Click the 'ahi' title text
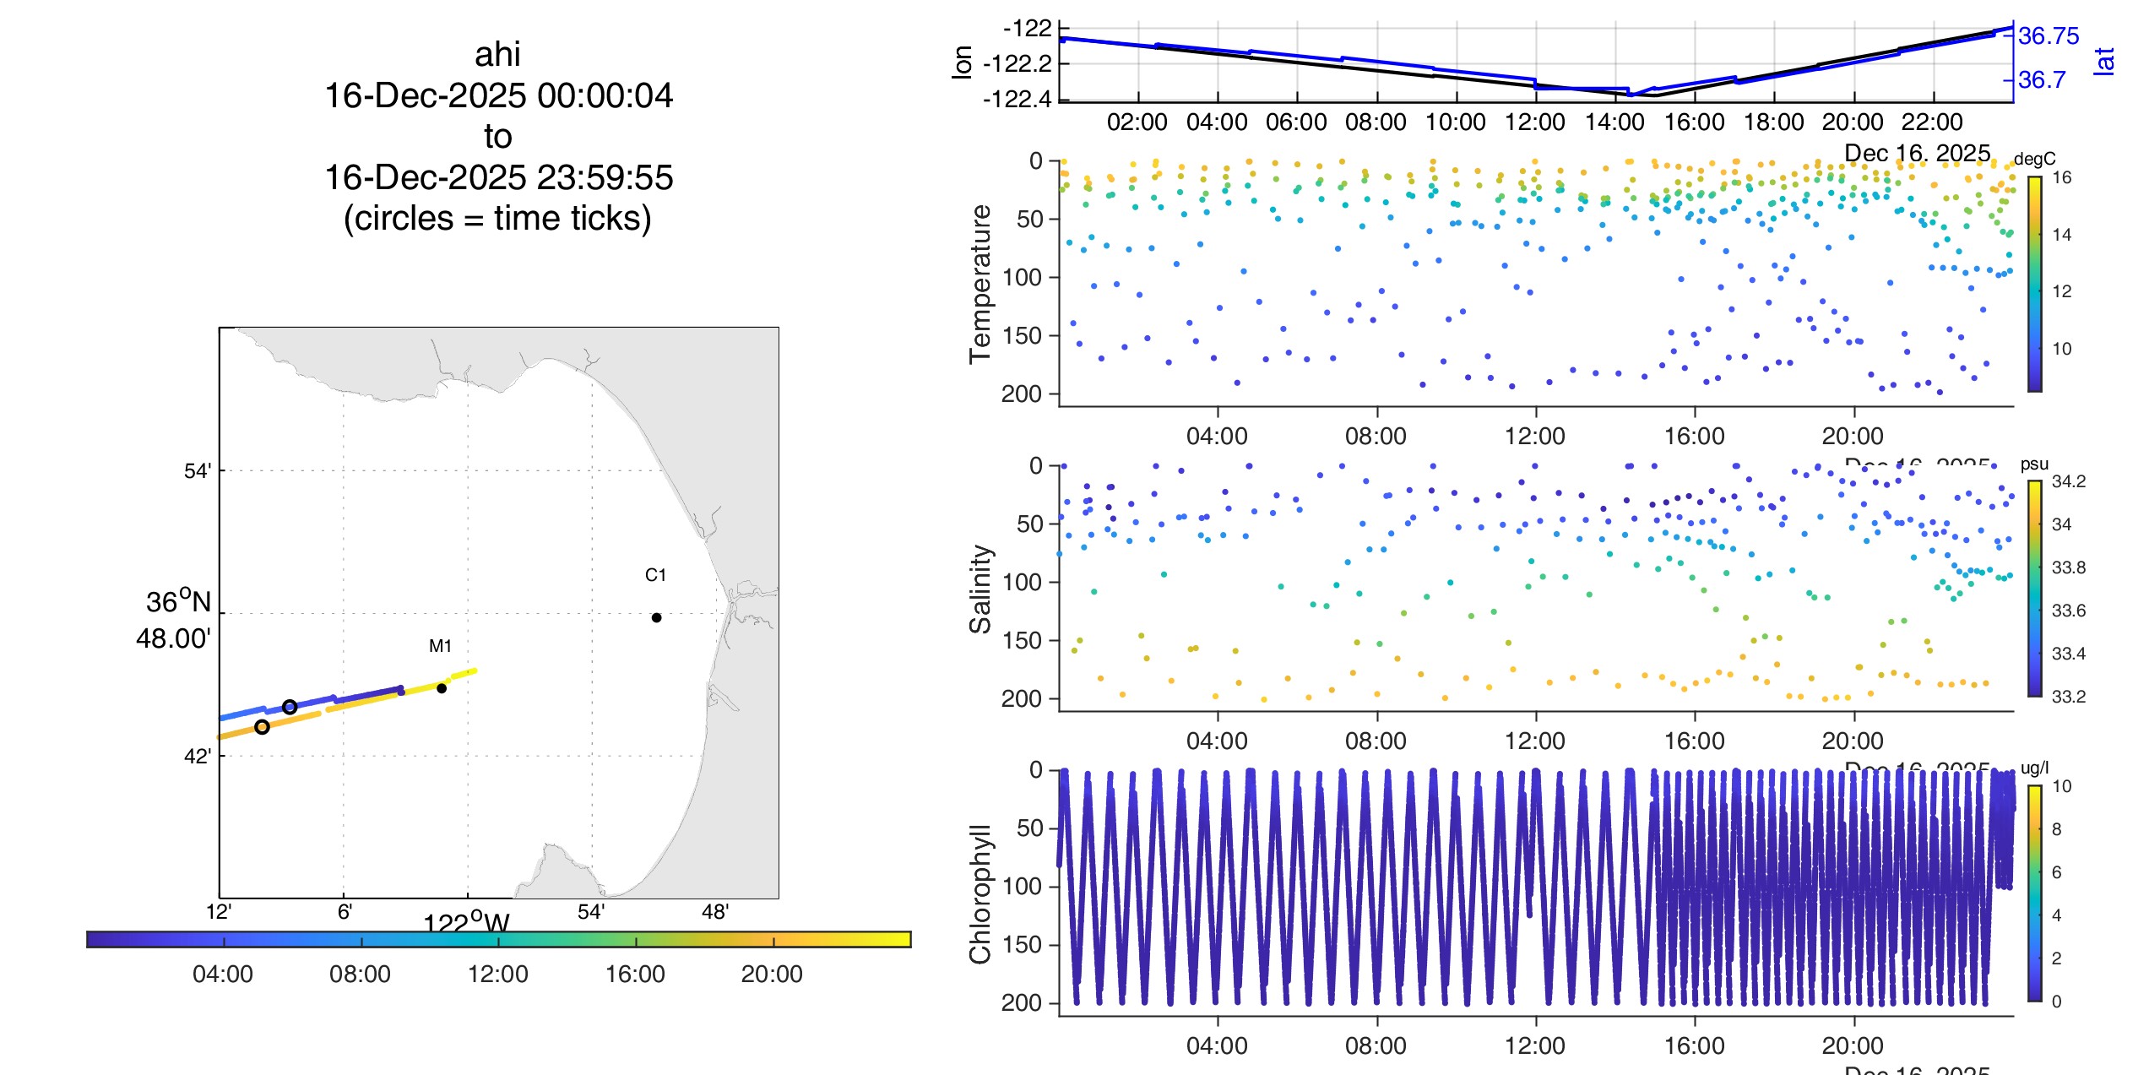The width and height of the screenshot is (2149, 1075). (497, 54)
